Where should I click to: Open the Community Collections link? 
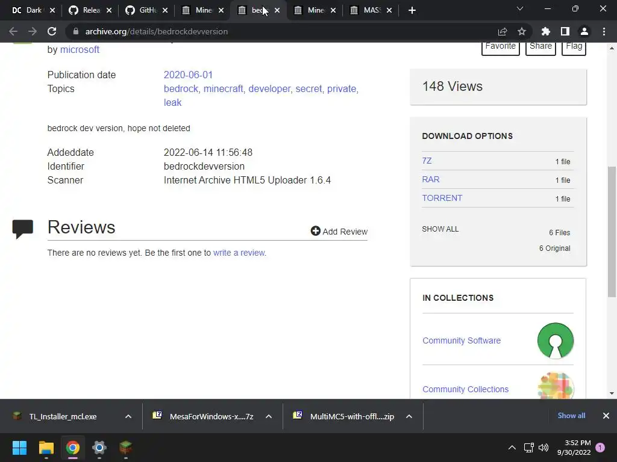466,389
